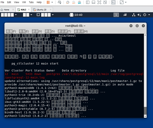Toggle Unity mode icon
Viewport: 153px width, 128px height.
point(105,2)
